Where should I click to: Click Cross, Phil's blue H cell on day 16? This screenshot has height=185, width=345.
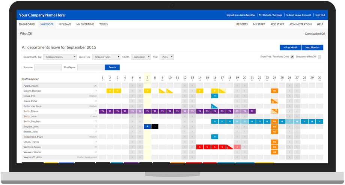point(215,96)
